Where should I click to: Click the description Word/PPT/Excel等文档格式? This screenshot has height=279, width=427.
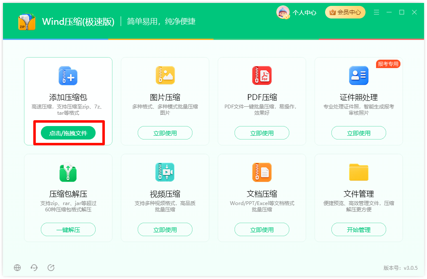coord(262,206)
